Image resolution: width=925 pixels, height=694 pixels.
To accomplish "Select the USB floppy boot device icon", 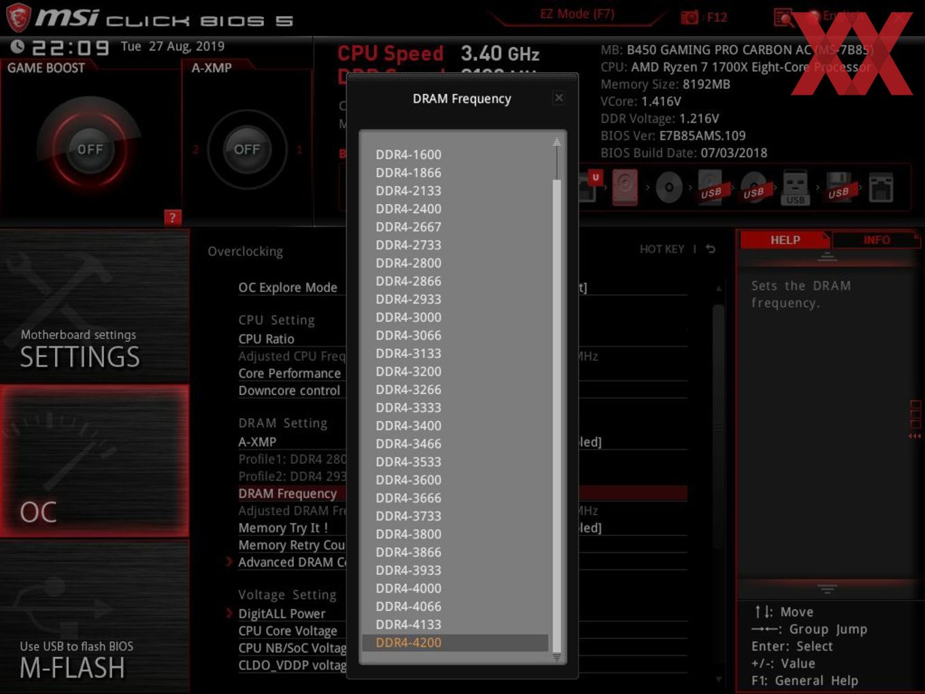I will click(x=839, y=187).
